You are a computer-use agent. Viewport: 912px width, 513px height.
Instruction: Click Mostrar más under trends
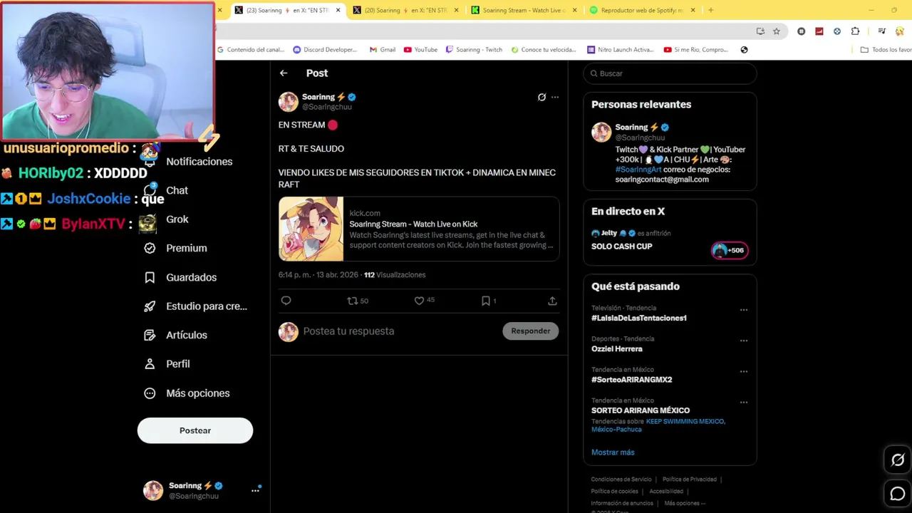(x=613, y=452)
